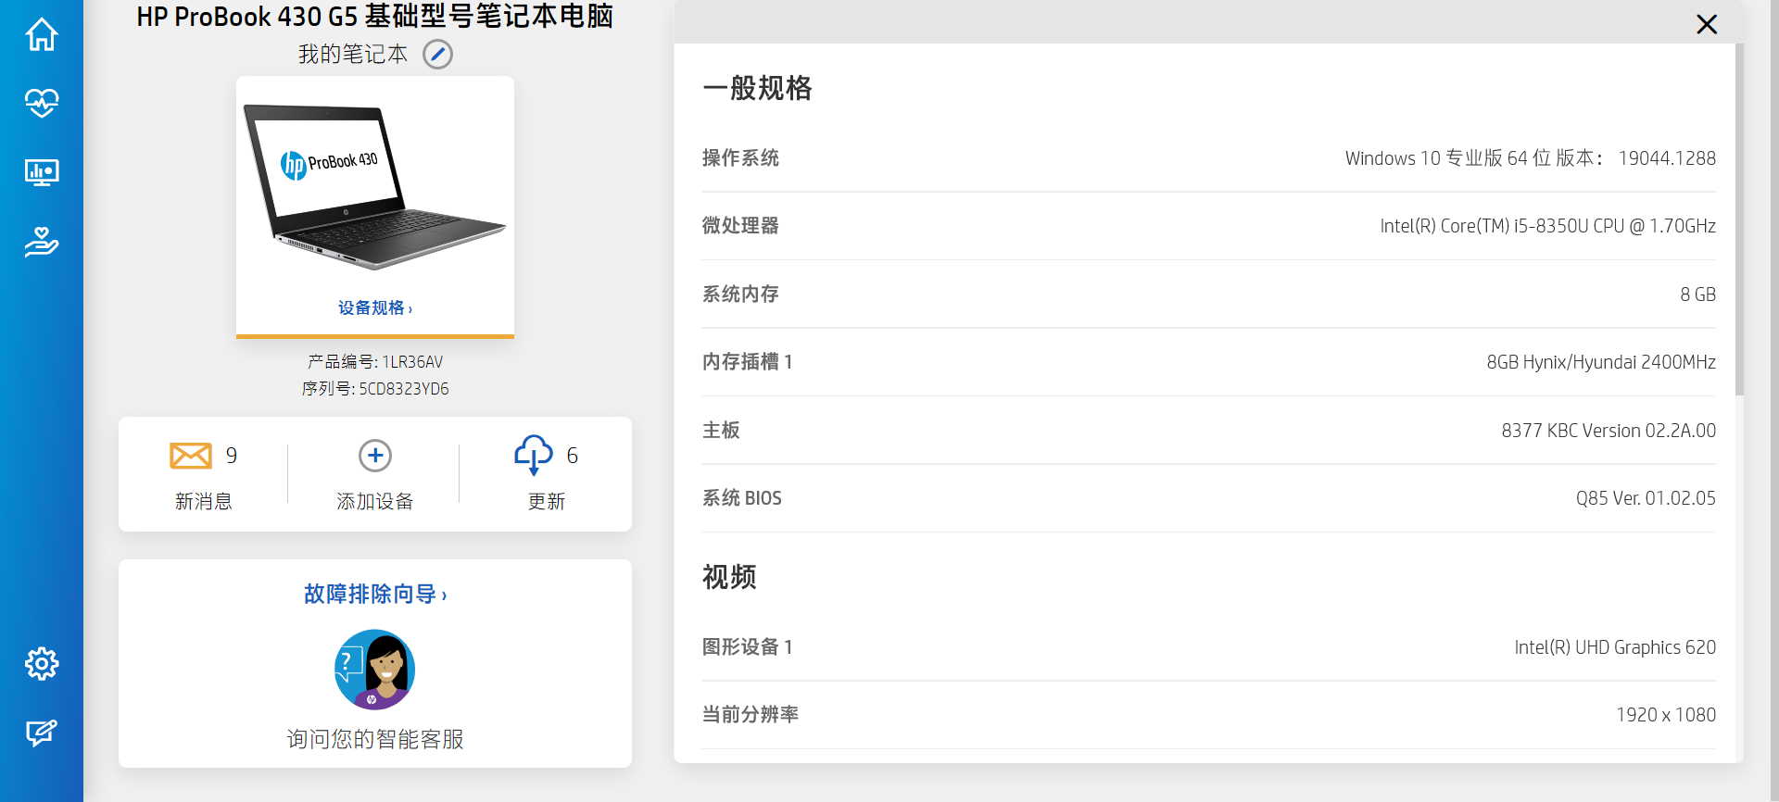Click the Intel(R) UHD Graphics 620 value

(1615, 647)
